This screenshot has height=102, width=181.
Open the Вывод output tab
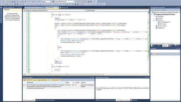tap(134, 100)
